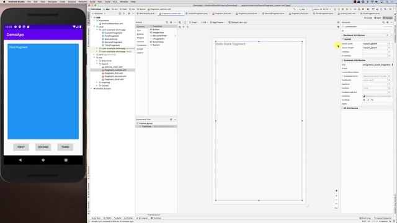Viewport: 397px width, 223px height.
Task: Collapse the manifests folder
Action: (x=94, y=20)
